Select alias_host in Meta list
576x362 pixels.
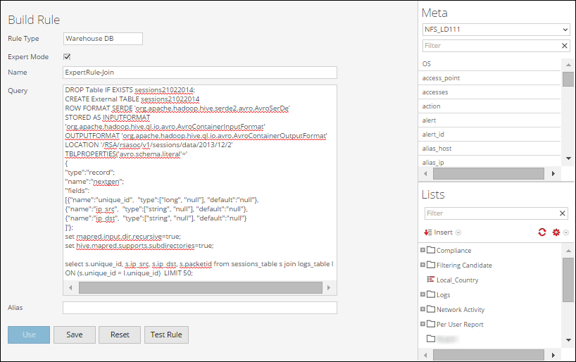pos(439,149)
